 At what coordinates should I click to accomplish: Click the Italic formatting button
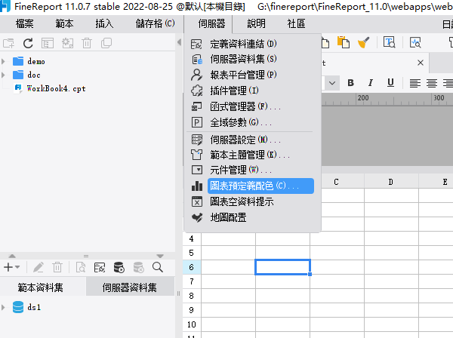point(371,83)
